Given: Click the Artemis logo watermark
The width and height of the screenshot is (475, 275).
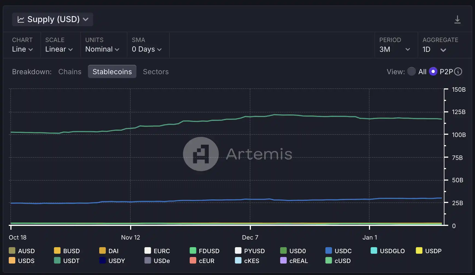Looking at the screenshot, I should pos(201,154).
